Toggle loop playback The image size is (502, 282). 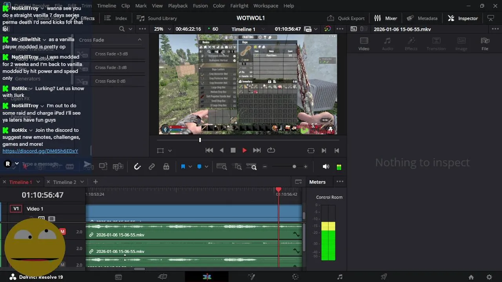point(271,150)
